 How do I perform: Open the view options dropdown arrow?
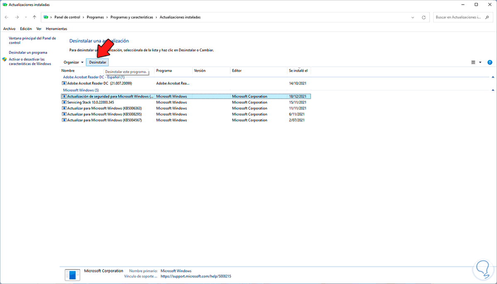point(480,62)
